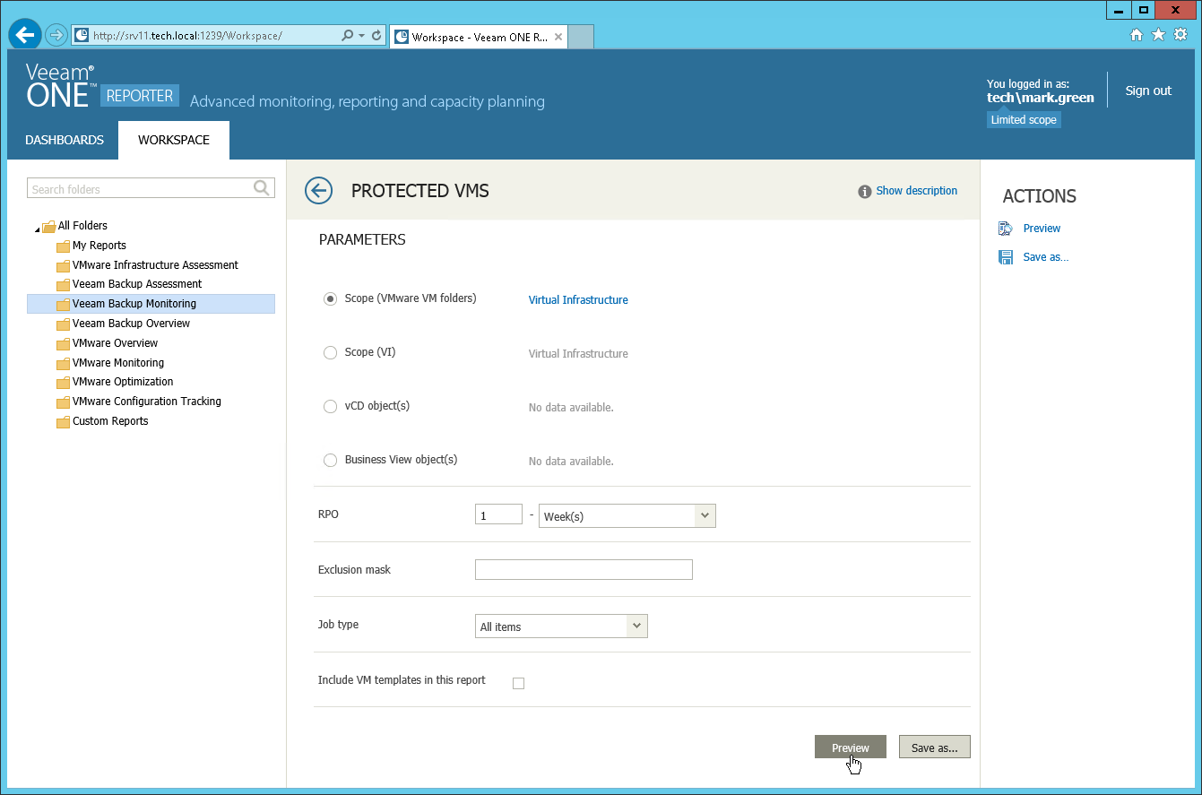This screenshot has width=1202, height=795.
Task: Click the Preview icon in Actions panel
Action: click(x=1006, y=229)
